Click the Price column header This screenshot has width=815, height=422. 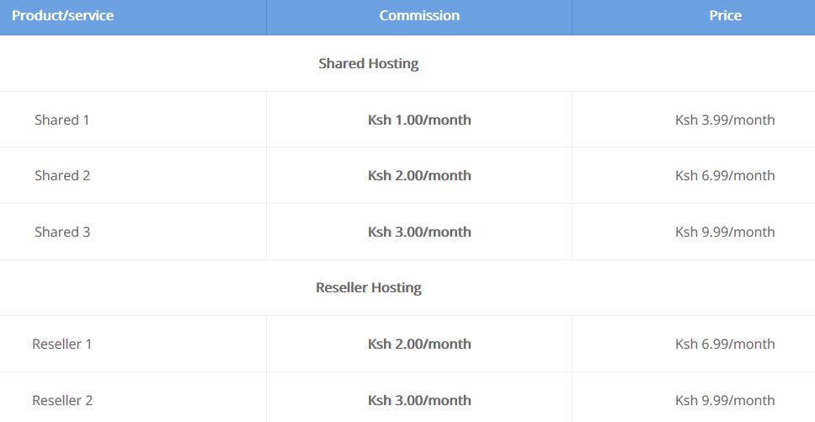tap(726, 16)
